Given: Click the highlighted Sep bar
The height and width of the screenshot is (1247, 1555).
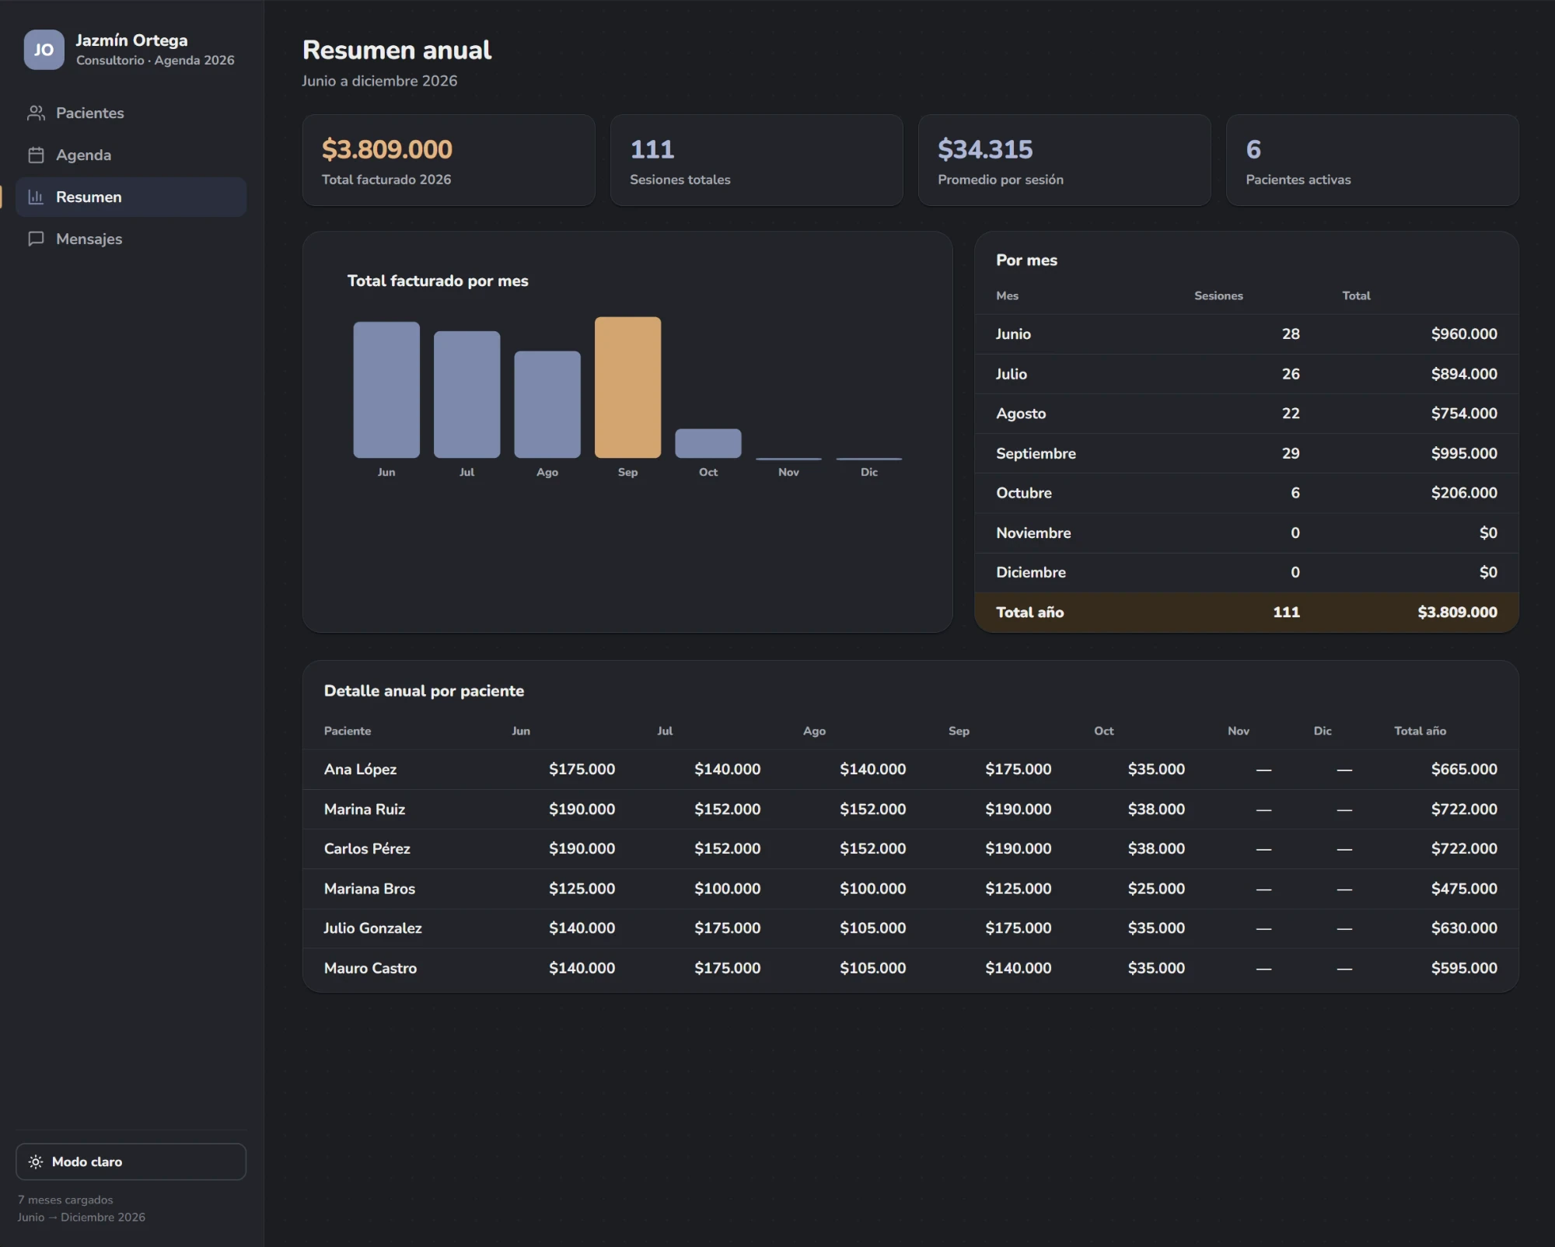Looking at the screenshot, I should point(627,387).
